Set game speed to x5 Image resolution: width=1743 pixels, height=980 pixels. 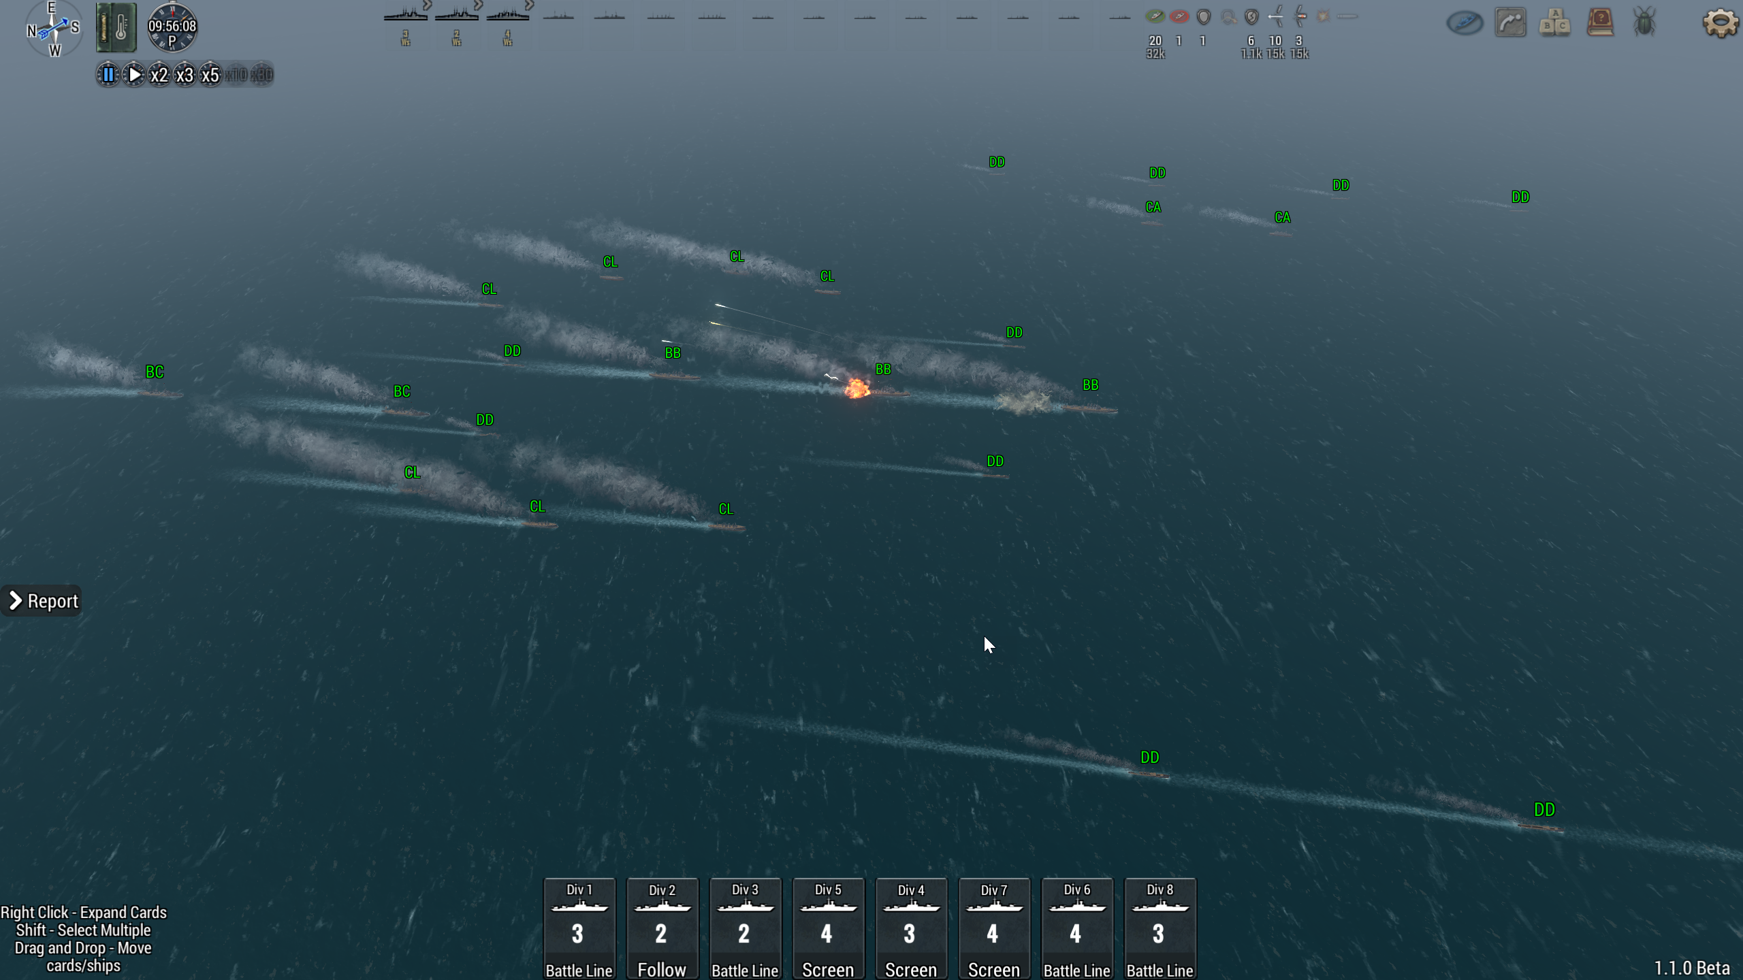tap(210, 74)
